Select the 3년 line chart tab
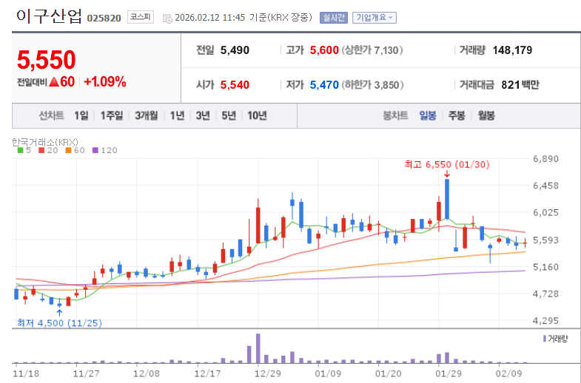This screenshot has width=581, height=383. 203,115
